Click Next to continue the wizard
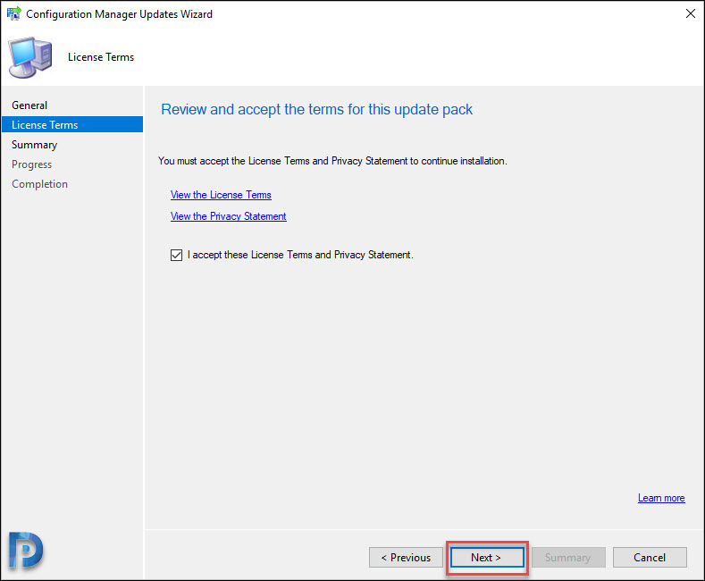Screen dimensions: 705x581 pyautogui.click(x=487, y=558)
